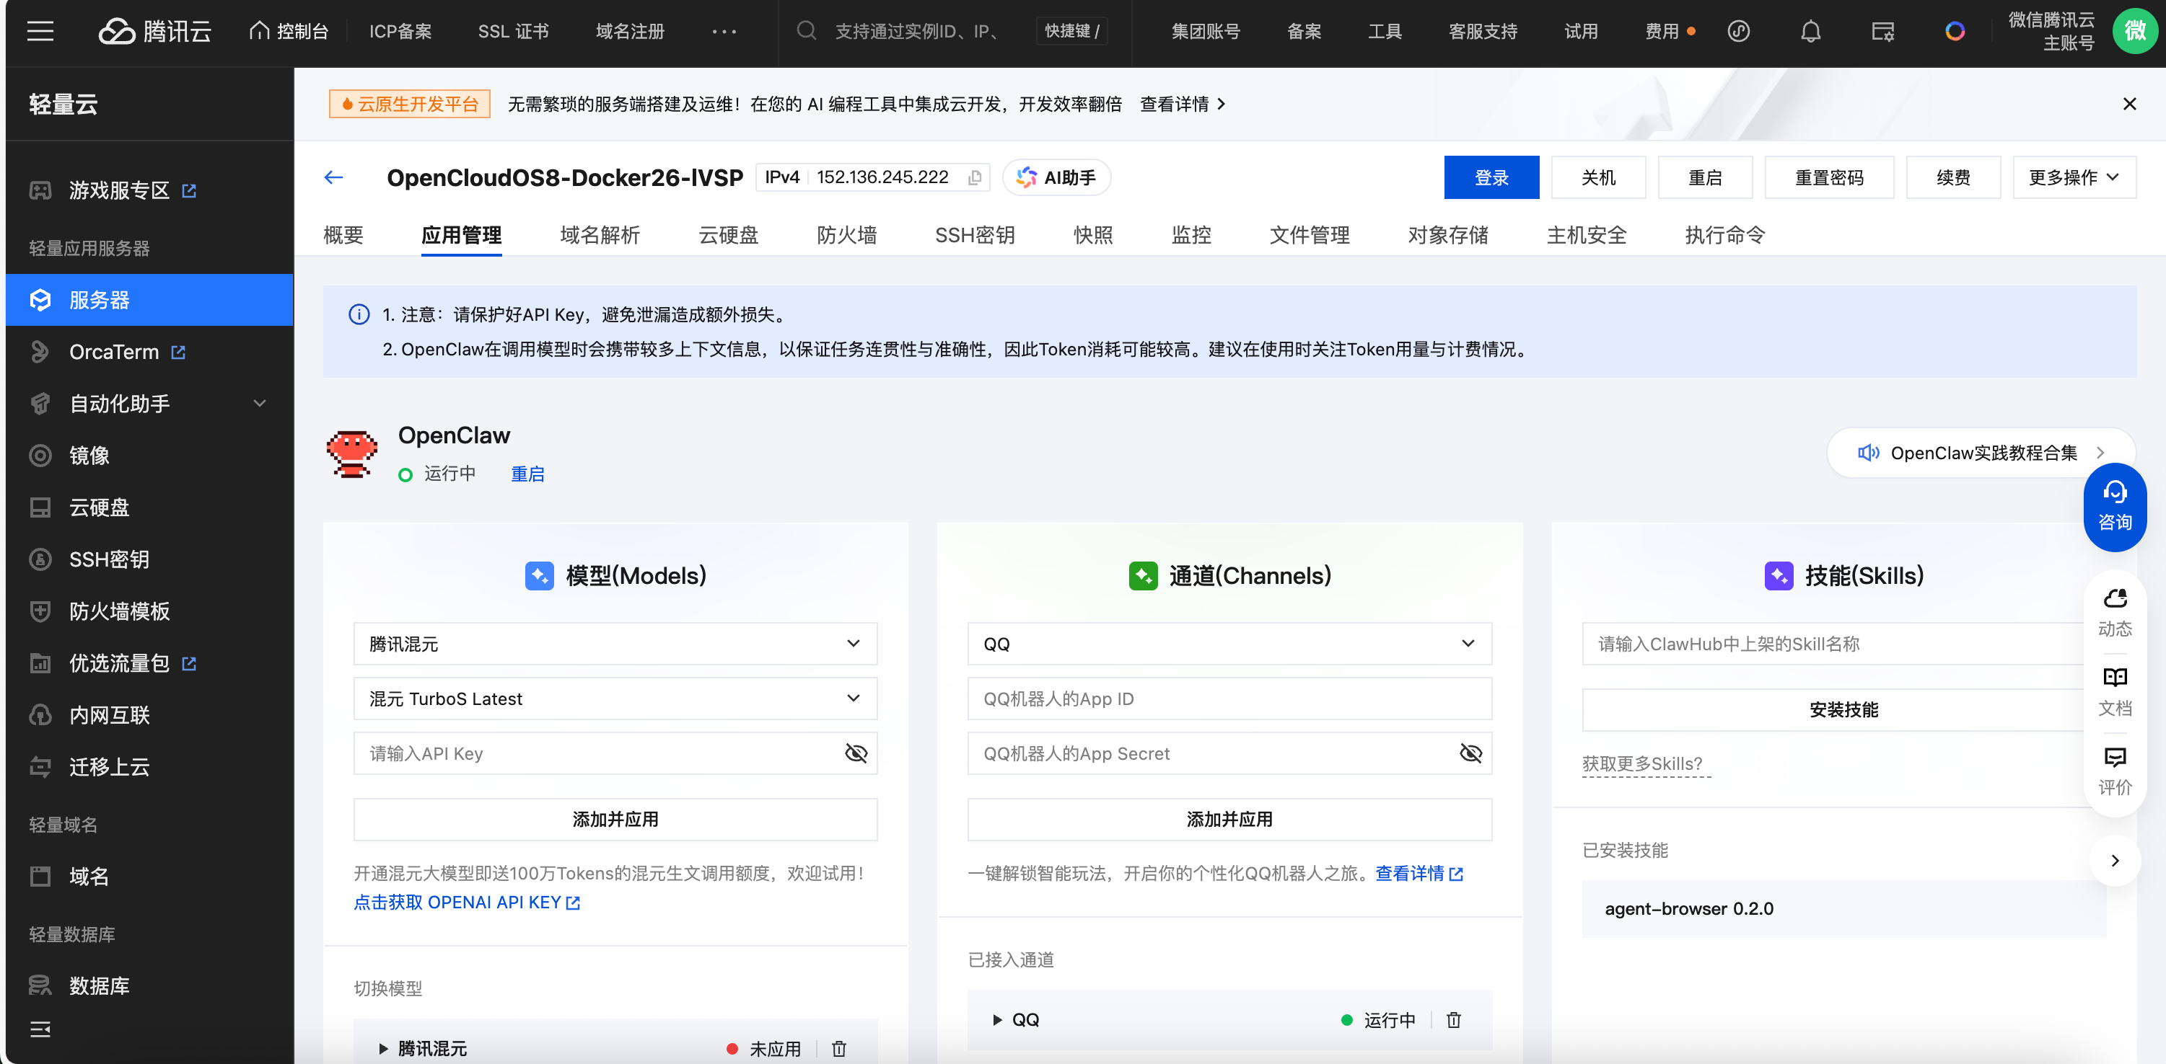Image resolution: width=2166 pixels, height=1064 pixels.
Task: Expand the 更多操作 dropdown
Action: (2073, 177)
